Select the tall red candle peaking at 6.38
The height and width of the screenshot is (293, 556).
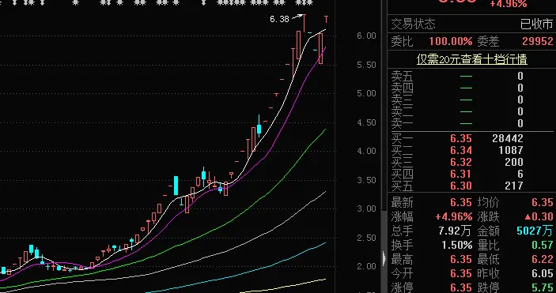pos(304,23)
